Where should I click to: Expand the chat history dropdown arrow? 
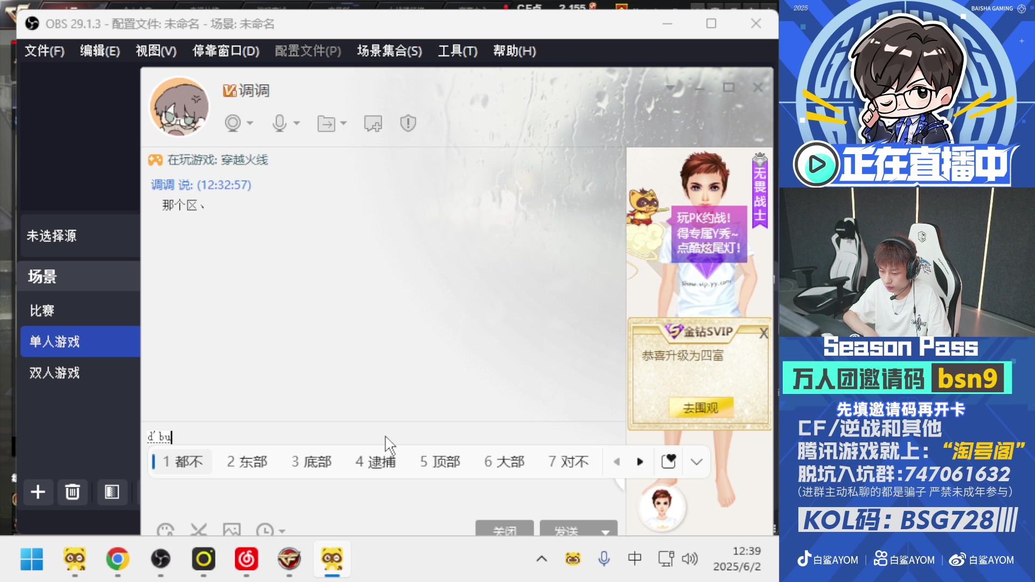point(282,531)
